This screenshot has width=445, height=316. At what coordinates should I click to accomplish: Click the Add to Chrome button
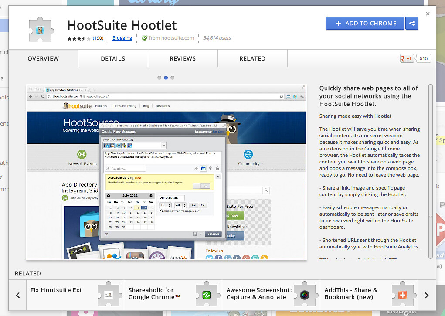coord(365,24)
